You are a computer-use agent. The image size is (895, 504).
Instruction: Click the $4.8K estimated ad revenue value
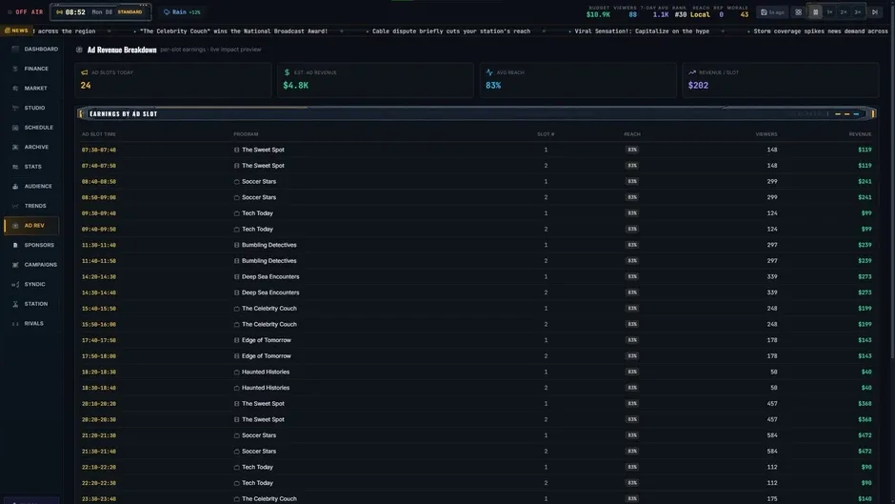296,85
